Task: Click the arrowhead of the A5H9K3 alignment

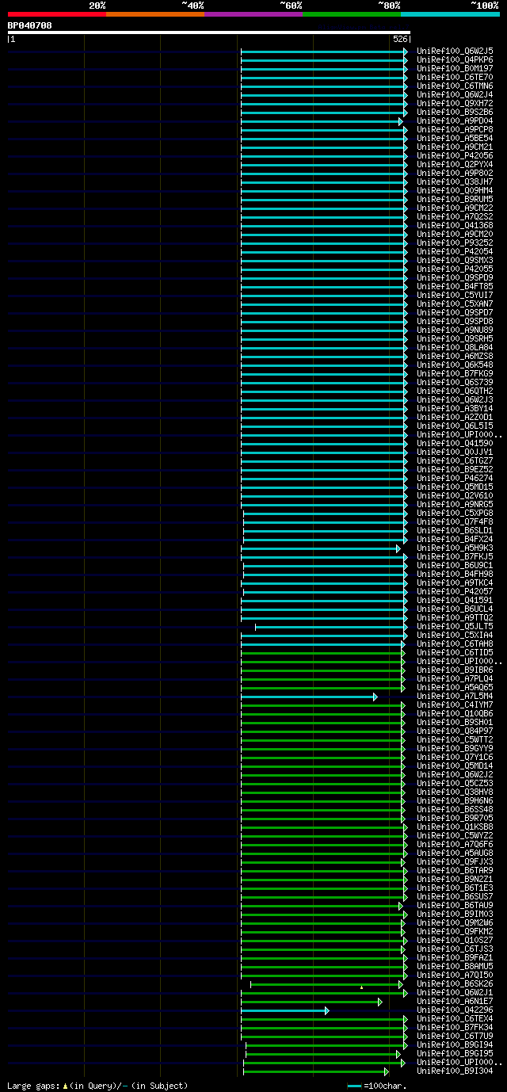Action: (x=398, y=548)
